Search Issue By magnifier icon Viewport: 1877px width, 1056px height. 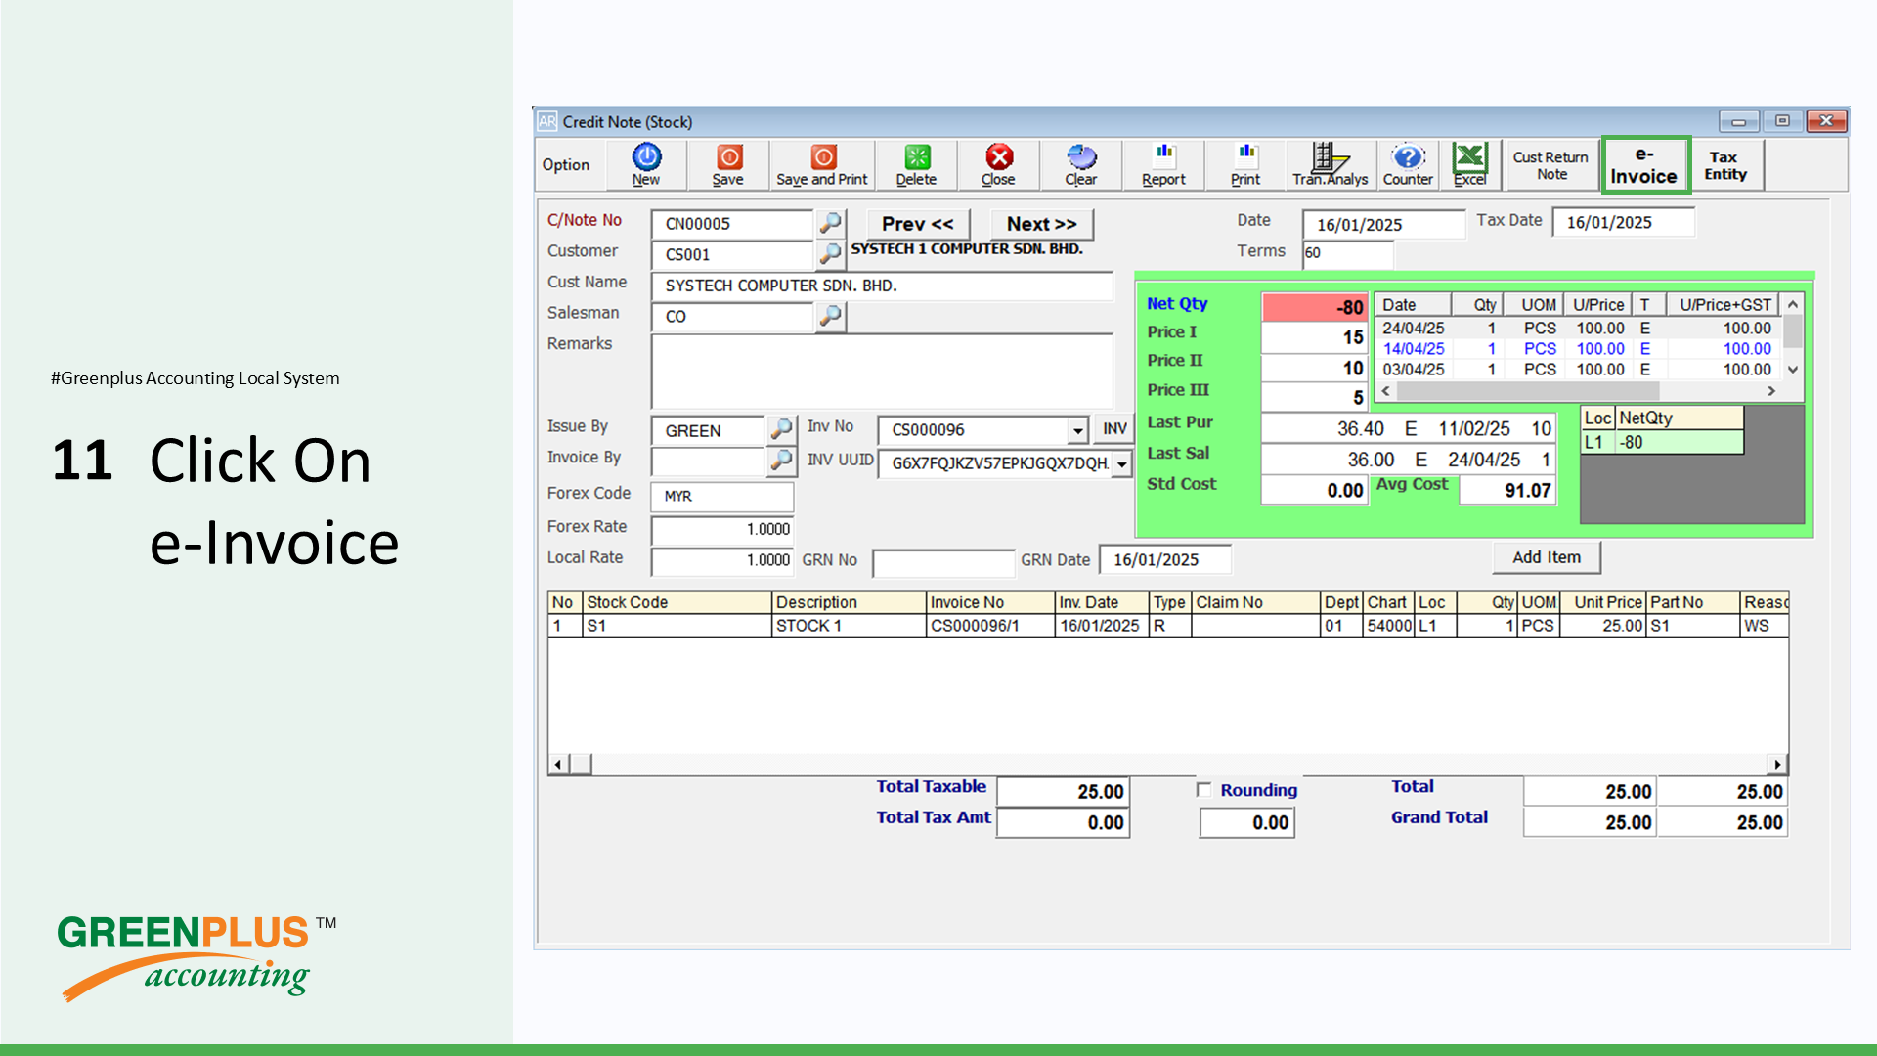coord(781,429)
